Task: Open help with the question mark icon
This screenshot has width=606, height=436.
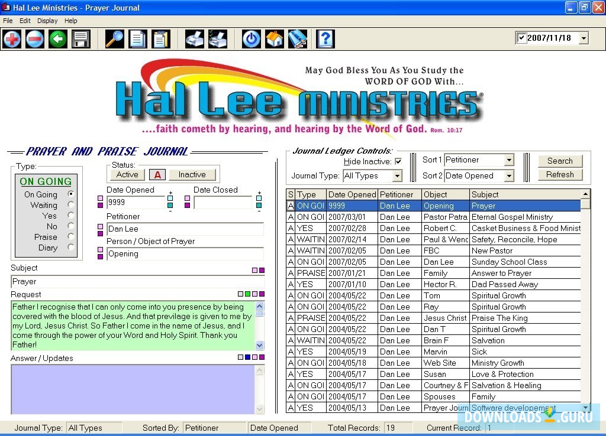Action: point(325,39)
